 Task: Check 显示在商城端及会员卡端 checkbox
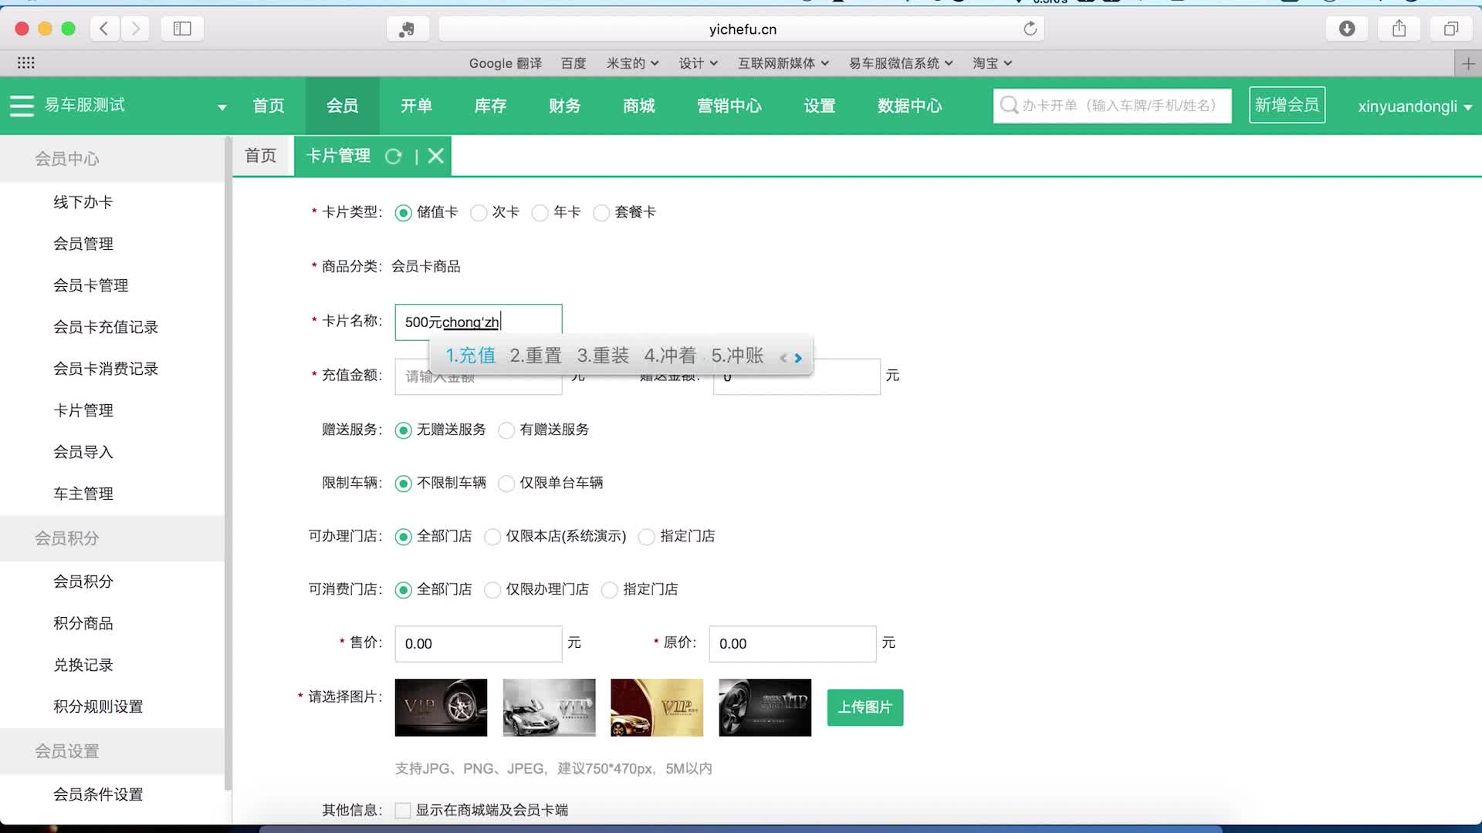pos(403,810)
